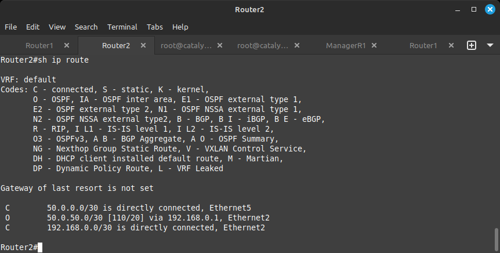Open a new terminal tab
This screenshot has height=253, width=500.
tap(472, 45)
